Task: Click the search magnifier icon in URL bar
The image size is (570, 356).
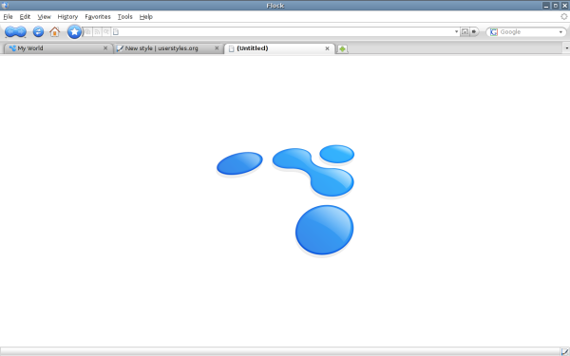Action: point(106,32)
